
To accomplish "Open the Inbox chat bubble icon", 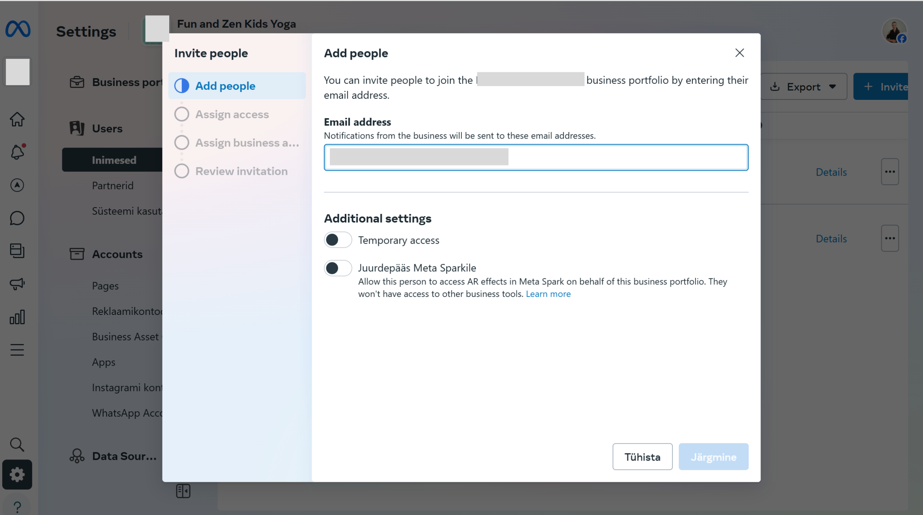I will [17, 218].
